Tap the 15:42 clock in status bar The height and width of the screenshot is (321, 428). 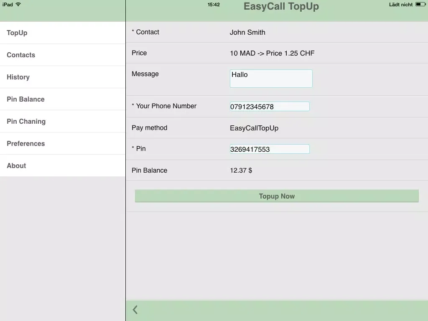pyautogui.click(x=214, y=4)
